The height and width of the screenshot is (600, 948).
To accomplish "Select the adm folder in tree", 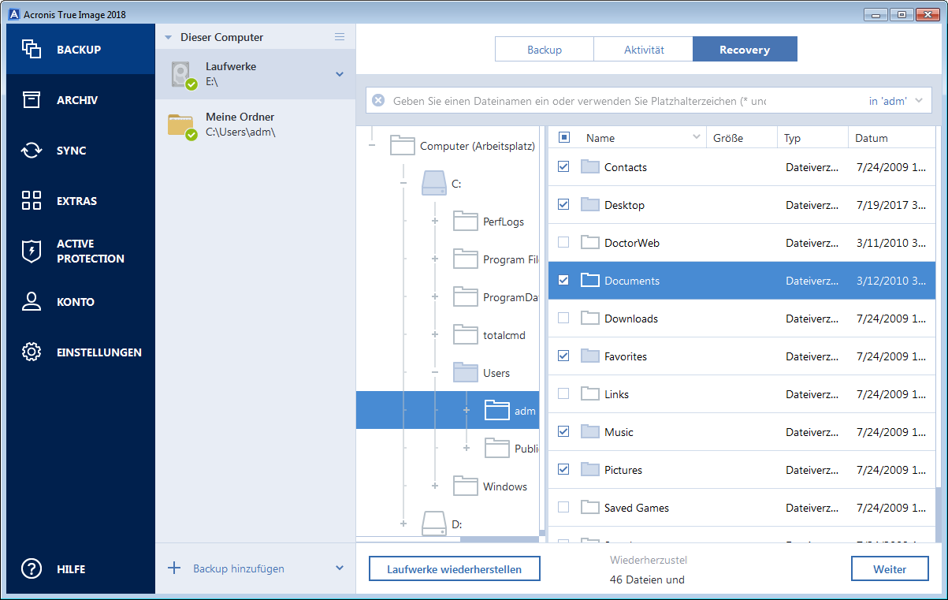I will pos(448,411).
